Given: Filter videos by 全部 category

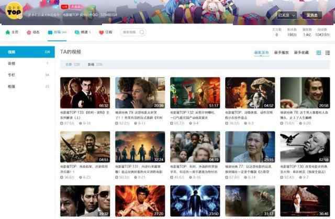Looking at the screenshot, I should (x=72, y=64).
